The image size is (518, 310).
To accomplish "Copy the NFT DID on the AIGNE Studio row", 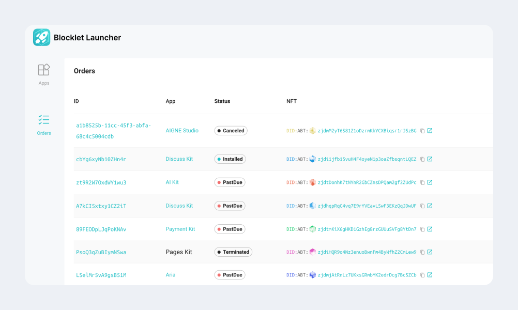I will click(x=422, y=131).
